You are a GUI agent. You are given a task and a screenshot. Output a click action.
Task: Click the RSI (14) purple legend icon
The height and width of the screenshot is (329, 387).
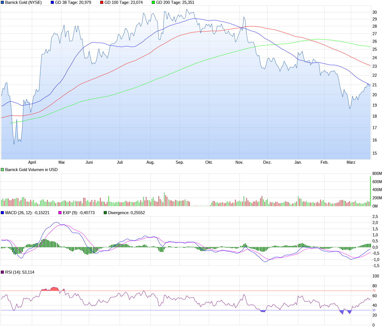pyautogui.click(x=2, y=272)
